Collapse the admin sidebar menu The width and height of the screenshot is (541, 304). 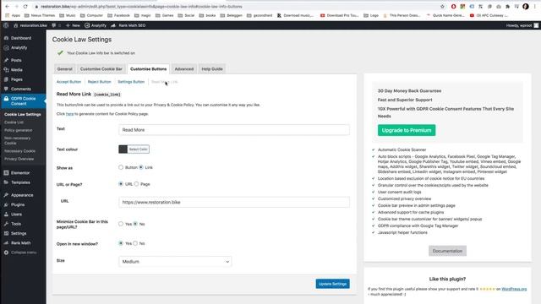pyautogui.click(x=20, y=252)
